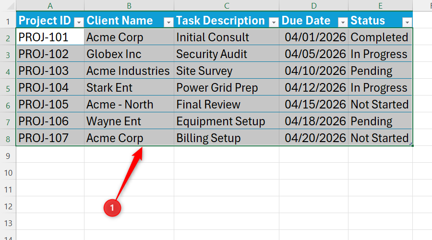This screenshot has height=240, width=432.
Task: Select the Completed status cell
Action: (x=380, y=36)
